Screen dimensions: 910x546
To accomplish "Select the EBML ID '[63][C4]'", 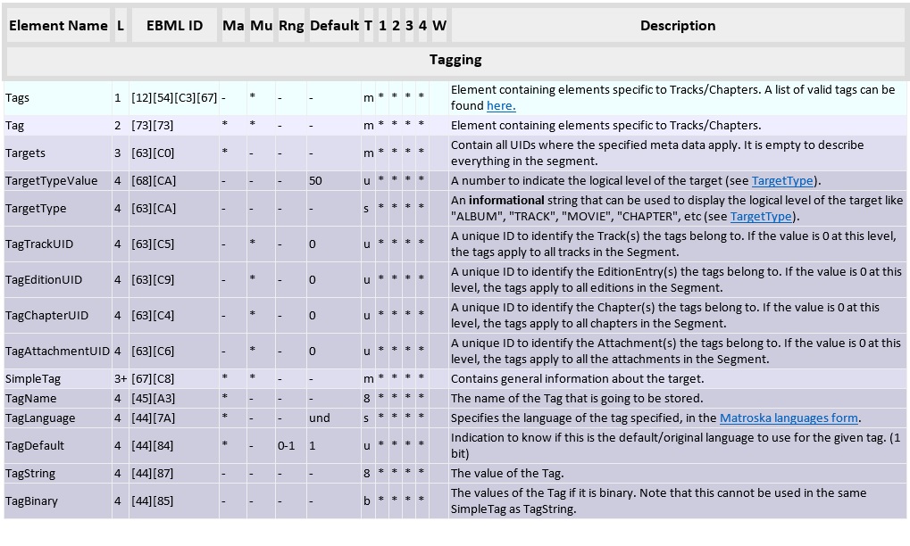I will click(153, 315).
